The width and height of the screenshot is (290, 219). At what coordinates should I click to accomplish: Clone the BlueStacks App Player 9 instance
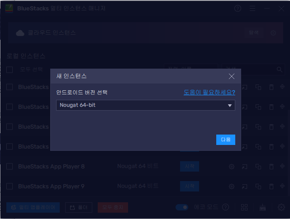click(x=258, y=186)
